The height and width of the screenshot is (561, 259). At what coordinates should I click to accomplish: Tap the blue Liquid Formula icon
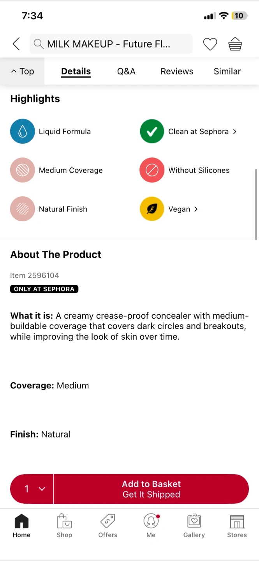pyautogui.click(x=23, y=131)
